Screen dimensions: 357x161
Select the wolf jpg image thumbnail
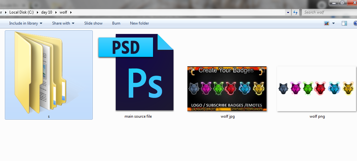click(227, 89)
